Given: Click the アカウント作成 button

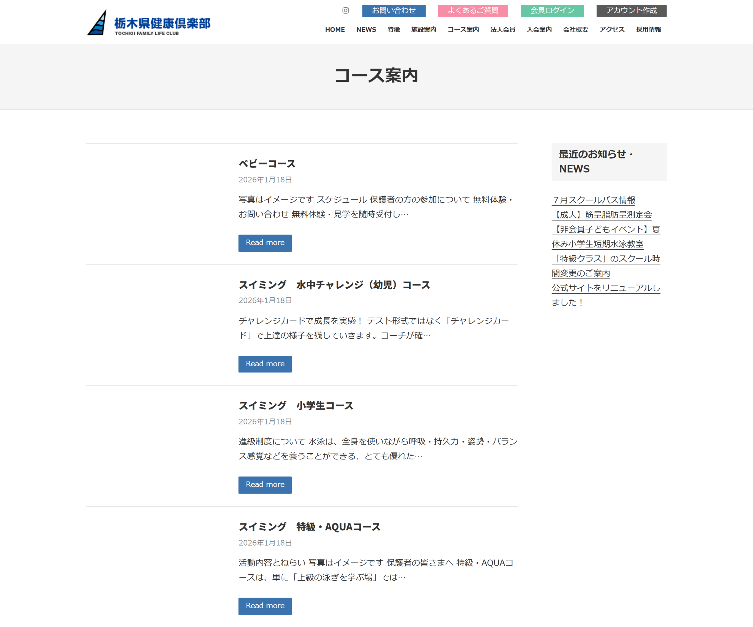Looking at the screenshot, I should [632, 11].
